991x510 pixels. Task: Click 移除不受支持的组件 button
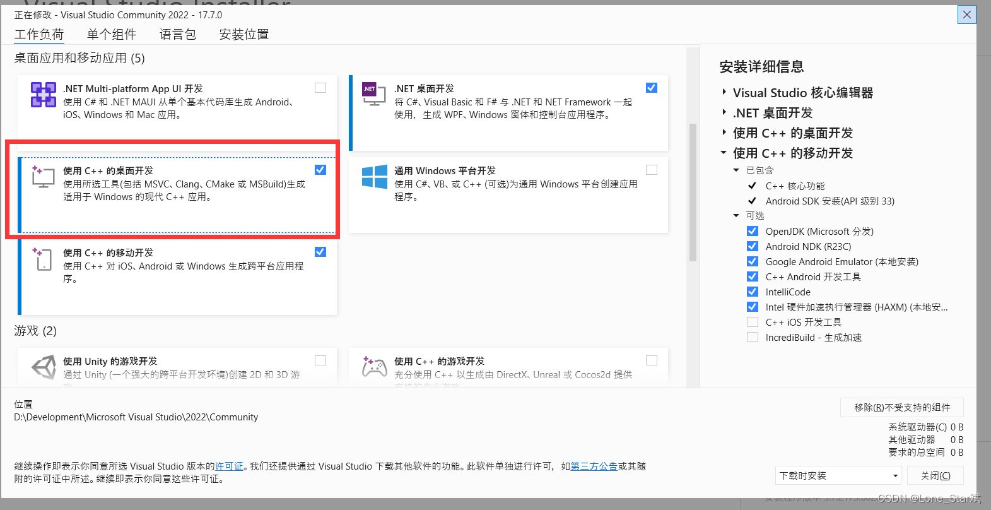tap(902, 407)
